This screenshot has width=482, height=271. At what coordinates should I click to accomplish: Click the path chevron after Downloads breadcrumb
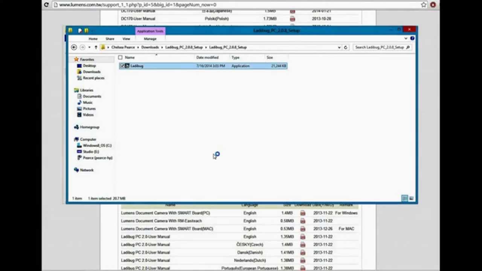tap(162, 47)
